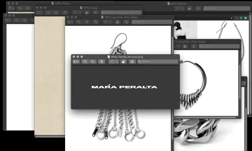Zoom out in MPS_Lay_Down_Shot_19.jpg window
This screenshot has width=252, height=151.
tap(79, 22)
